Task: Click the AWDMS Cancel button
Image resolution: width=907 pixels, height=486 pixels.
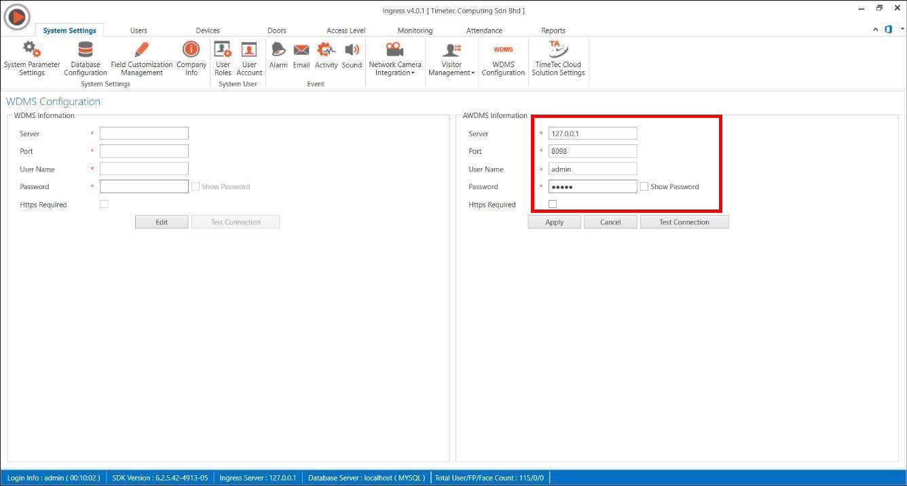Action: coord(610,222)
